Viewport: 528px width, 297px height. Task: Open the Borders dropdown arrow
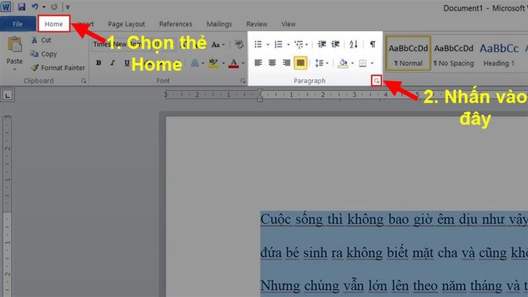[x=372, y=63]
